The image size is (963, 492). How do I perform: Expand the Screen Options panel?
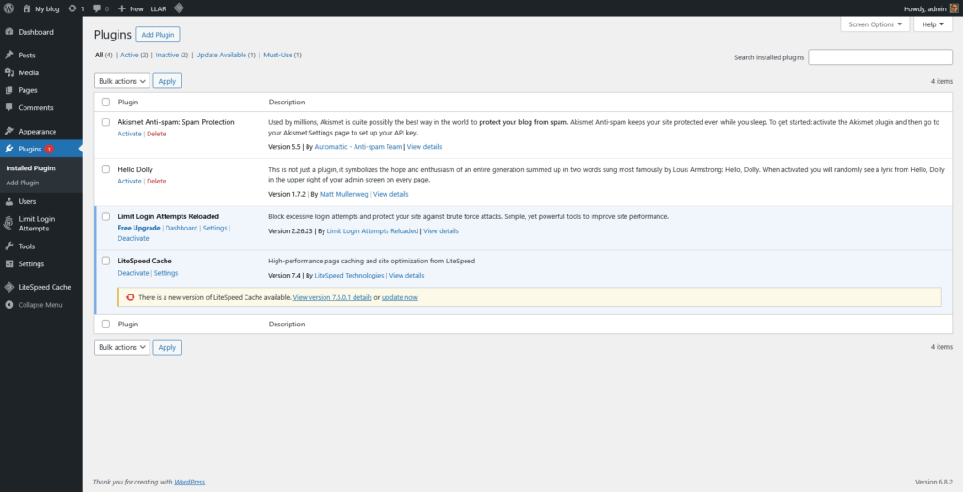[x=876, y=24]
